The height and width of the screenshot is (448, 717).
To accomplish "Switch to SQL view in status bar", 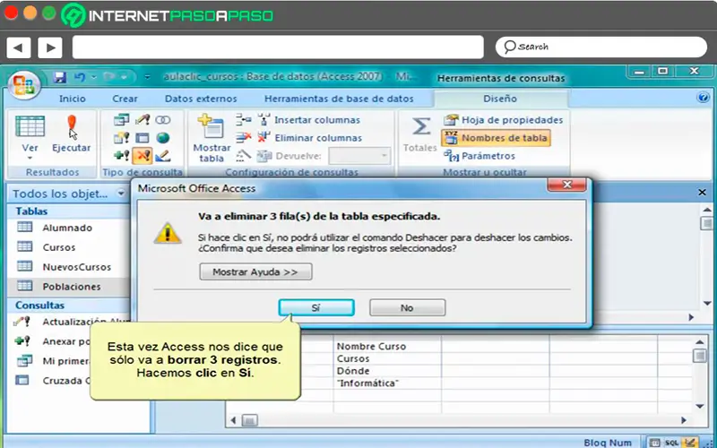I will [671, 443].
